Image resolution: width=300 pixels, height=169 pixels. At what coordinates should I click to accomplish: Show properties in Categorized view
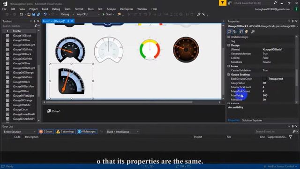point(230,32)
